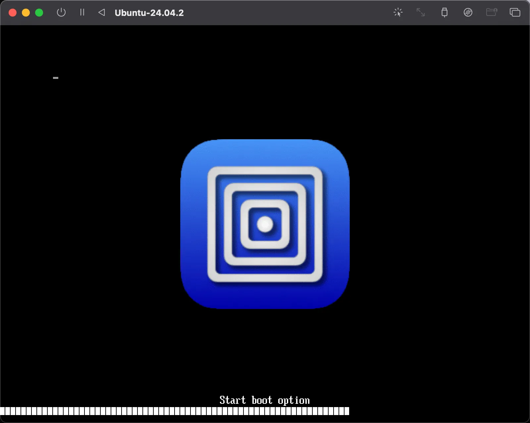
Task: Shut down the virtual machine with the power icon
Action: tap(61, 13)
